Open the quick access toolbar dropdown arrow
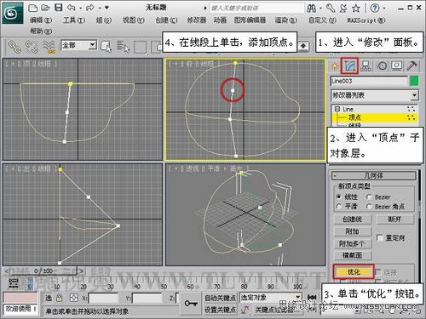This screenshot has height=319, width=426. coord(106,8)
